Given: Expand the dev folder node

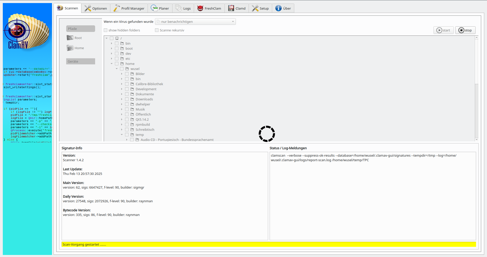Looking at the screenshot, I should click(112, 53).
